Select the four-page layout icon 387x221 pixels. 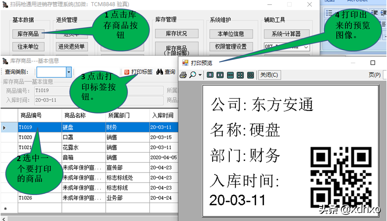click(240, 75)
